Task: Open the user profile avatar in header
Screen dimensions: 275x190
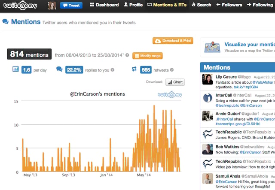Action: 52,6
